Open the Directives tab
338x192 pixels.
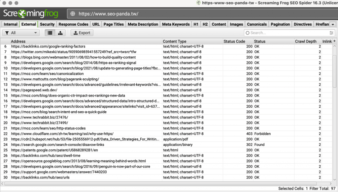coord(303,24)
